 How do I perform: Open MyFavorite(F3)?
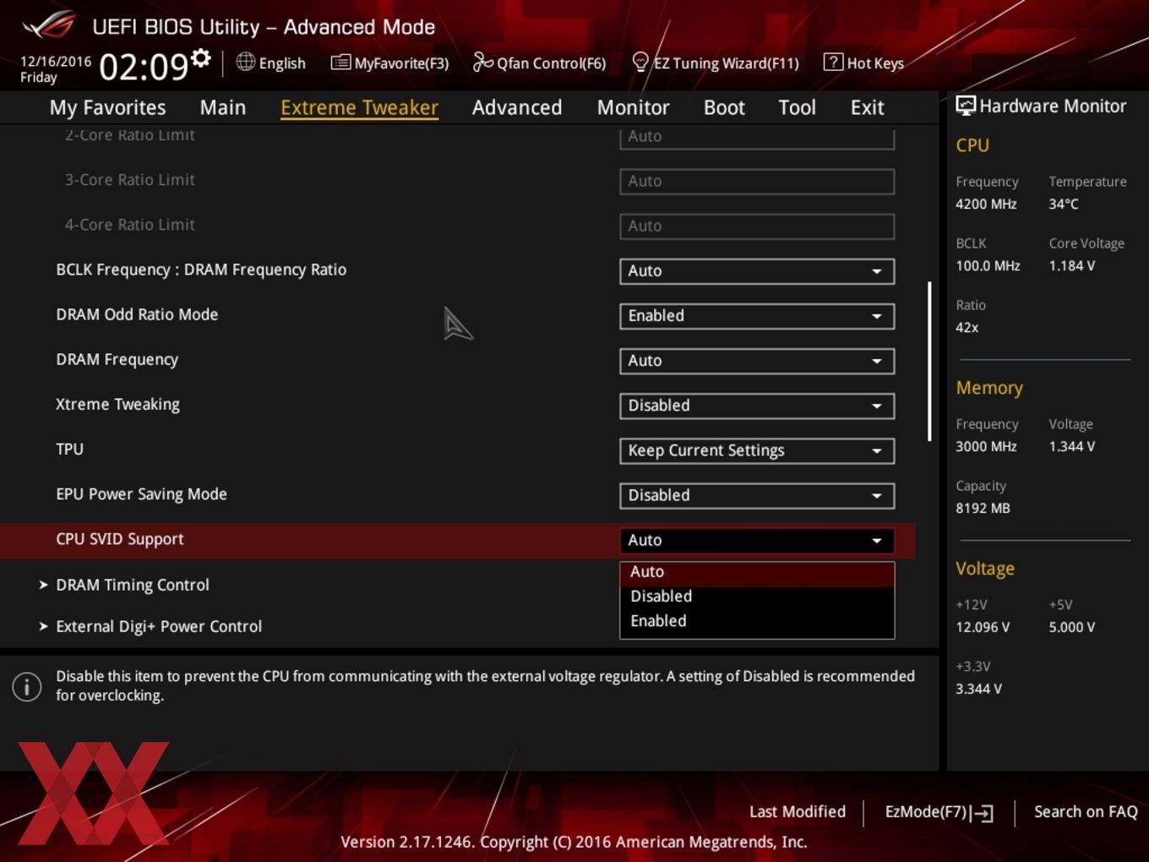[389, 63]
